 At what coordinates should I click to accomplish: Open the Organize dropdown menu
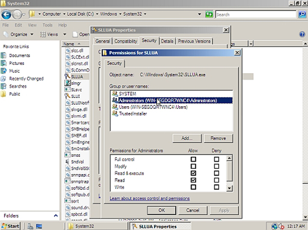tap(18, 34)
